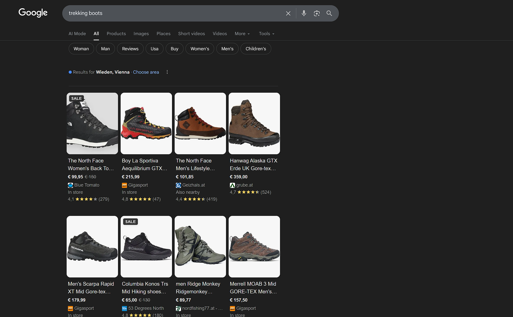The height and width of the screenshot is (317, 513).
Task: Open search by image camera icon
Action: 317,13
